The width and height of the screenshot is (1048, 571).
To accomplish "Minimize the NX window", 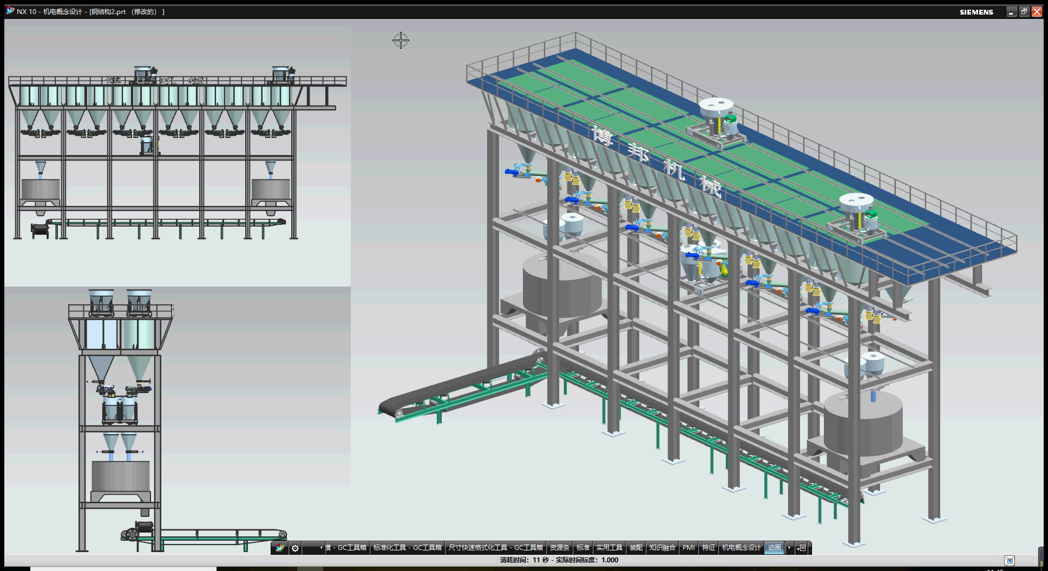I will pyautogui.click(x=1011, y=12).
